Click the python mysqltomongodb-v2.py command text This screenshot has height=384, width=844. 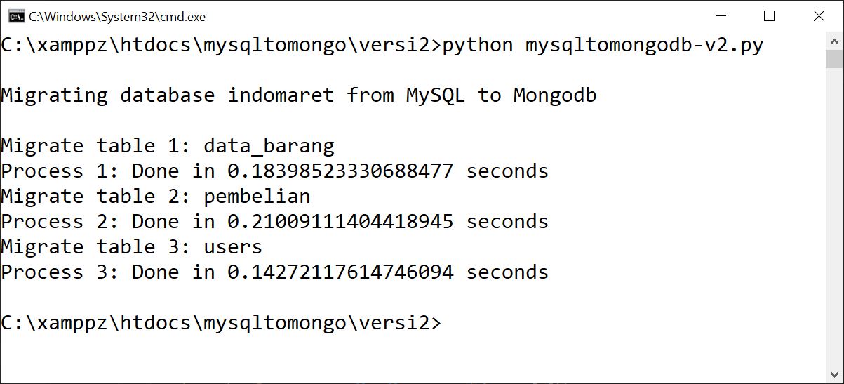[x=603, y=45]
